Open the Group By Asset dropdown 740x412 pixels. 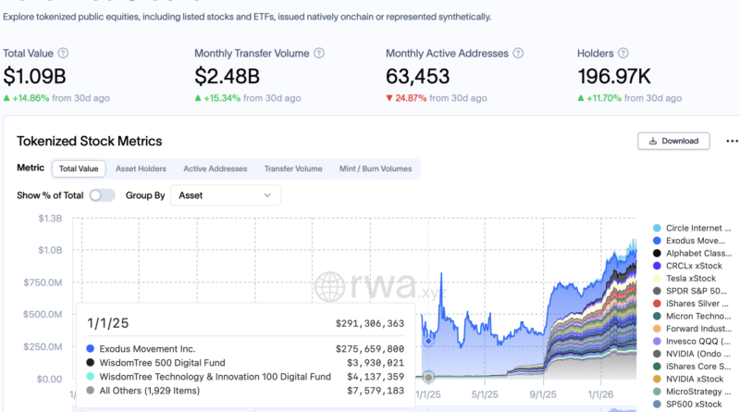coord(226,195)
